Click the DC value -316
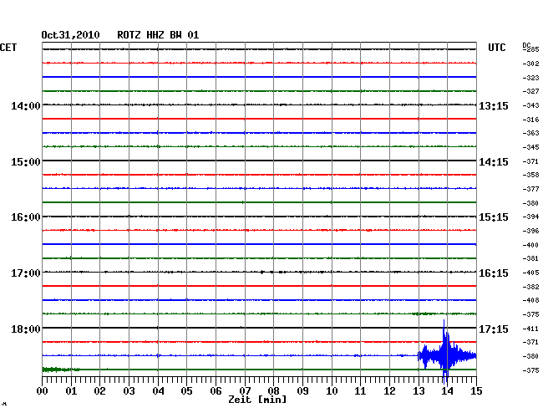This screenshot has height=413, width=543. (530, 120)
